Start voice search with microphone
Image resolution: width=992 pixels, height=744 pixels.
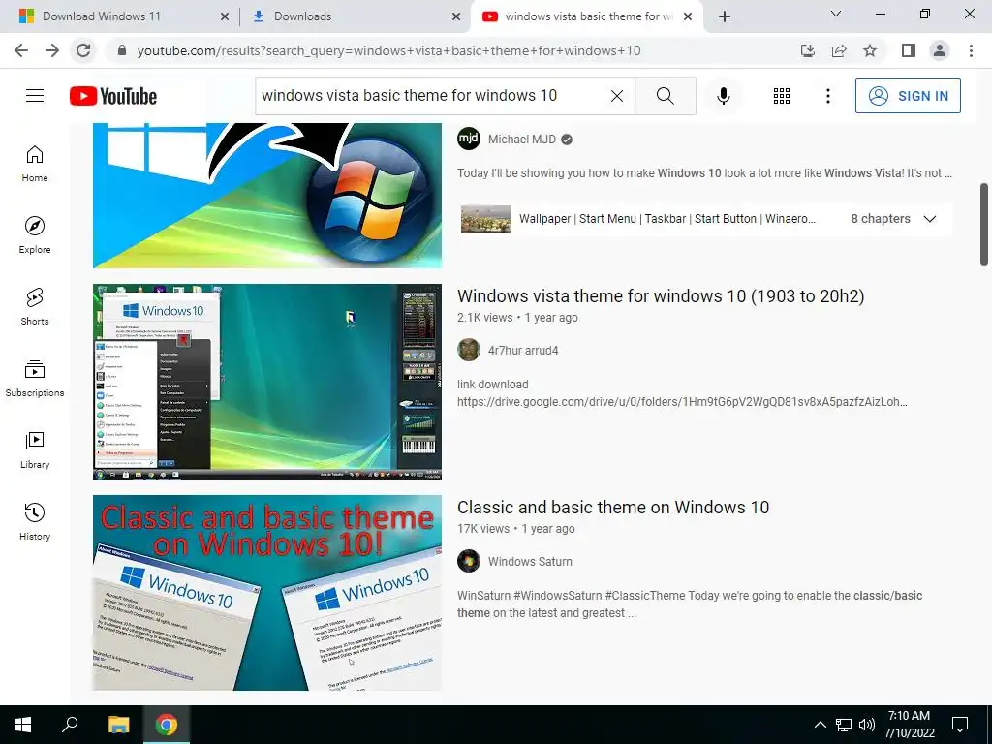(x=724, y=96)
